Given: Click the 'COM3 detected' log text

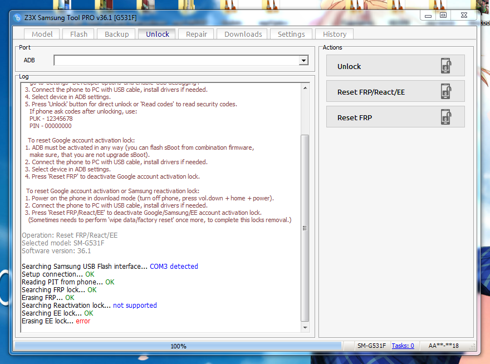Looking at the screenshot, I should [174, 266].
